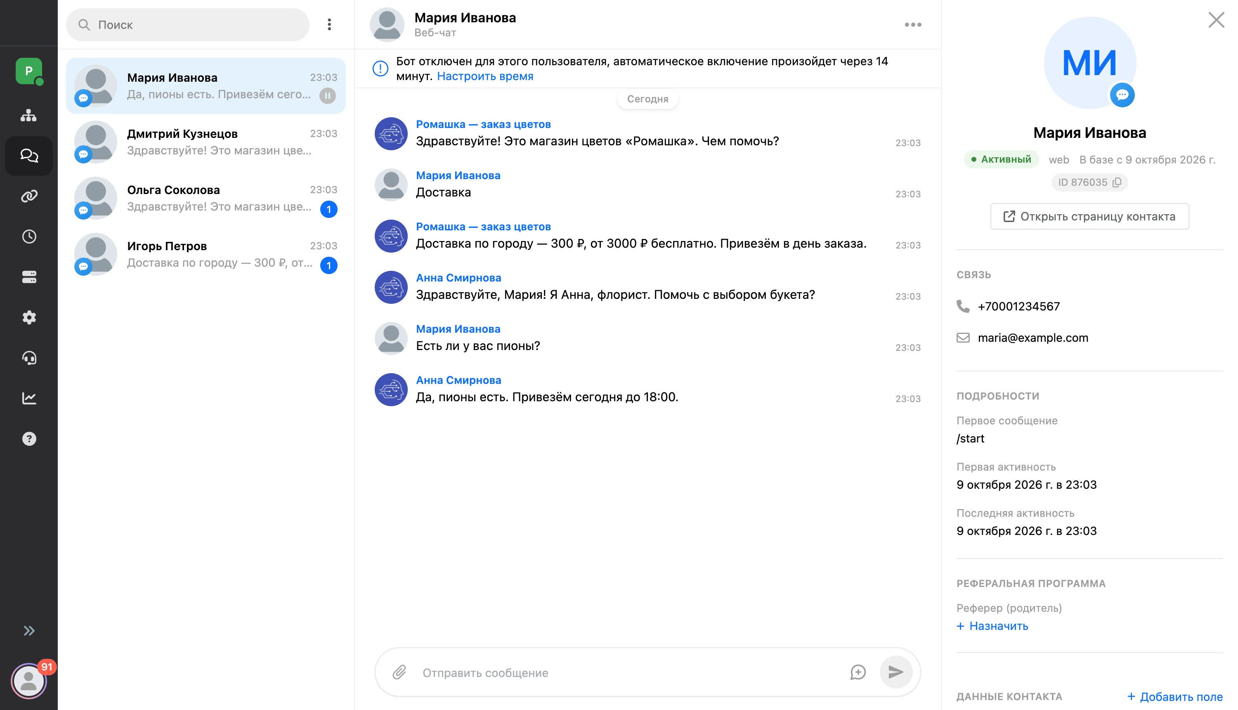Image resolution: width=1238 pixels, height=710 pixels.
Task: Click envelope icon in Связь section
Action: (x=963, y=337)
